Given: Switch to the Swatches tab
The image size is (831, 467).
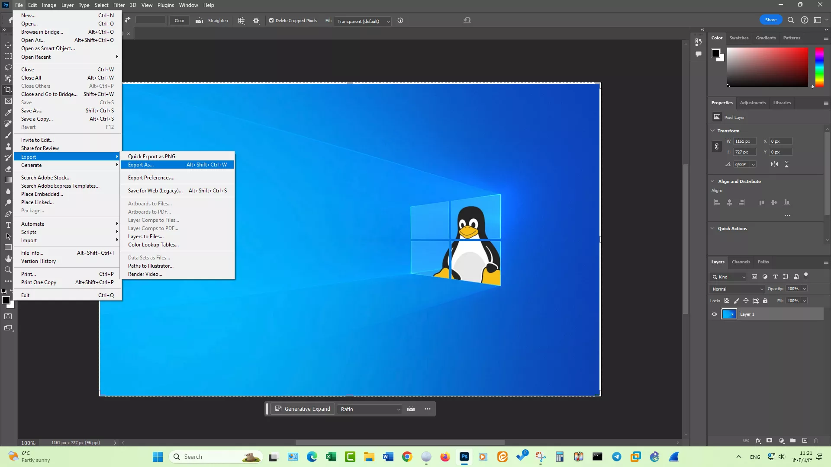Looking at the screenshot, I should coord(739,38).
